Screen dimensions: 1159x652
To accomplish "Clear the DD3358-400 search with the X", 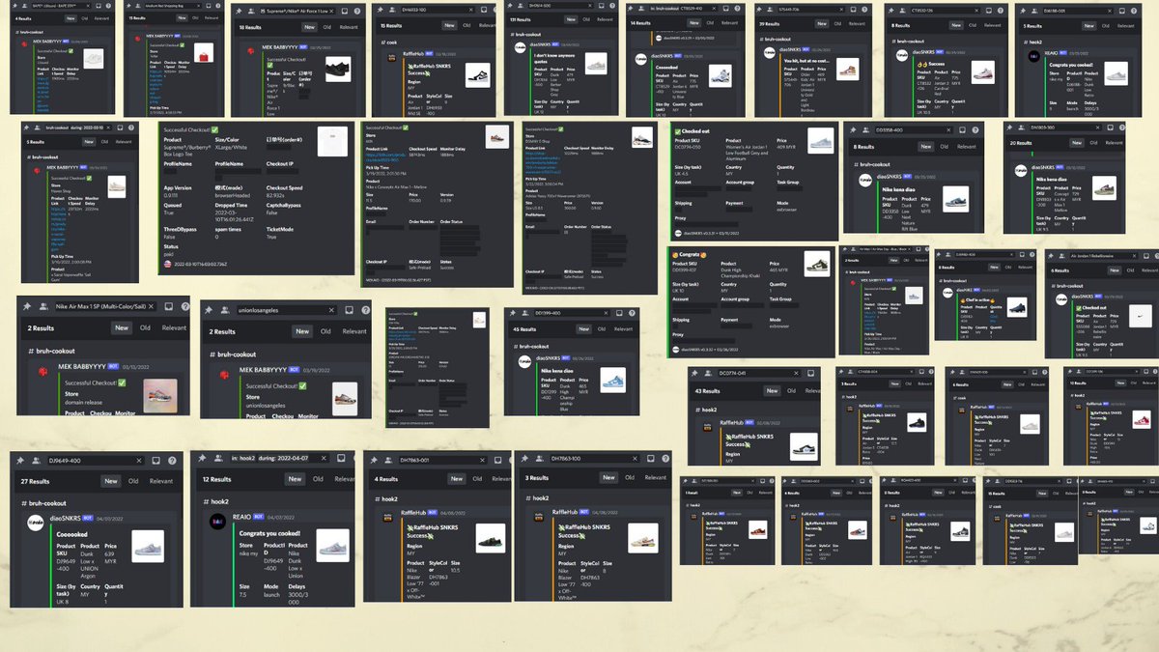I will (948, 129).
